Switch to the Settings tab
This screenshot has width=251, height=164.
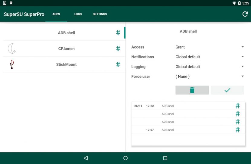(100, 14)
